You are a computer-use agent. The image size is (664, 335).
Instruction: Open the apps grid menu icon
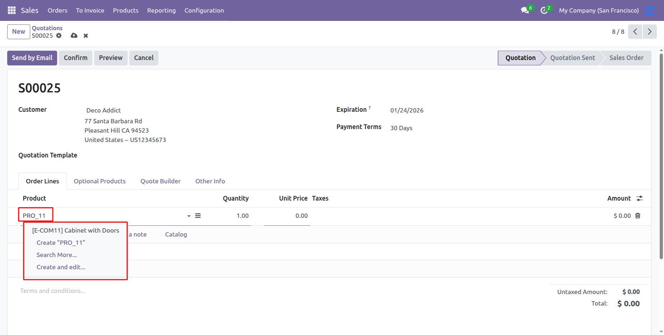click(11, 10)
